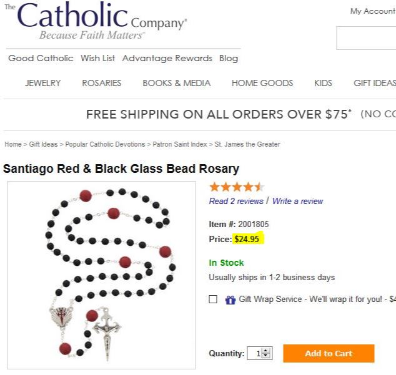Open the Kids menu
The height and width of the screenshot is (375, 396).
[x=323, y=83]
